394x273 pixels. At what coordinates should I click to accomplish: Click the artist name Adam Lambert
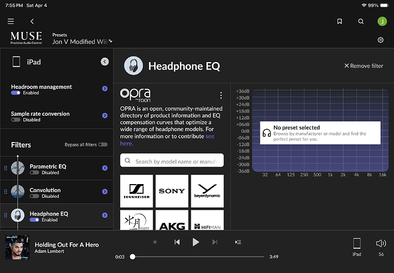pyautogui.click(x=49, y=251)
